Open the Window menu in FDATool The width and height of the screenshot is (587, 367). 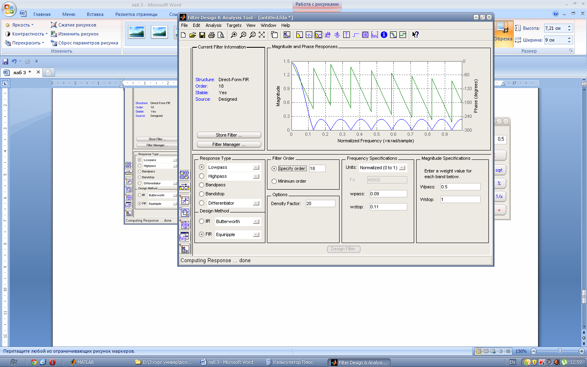268,25
